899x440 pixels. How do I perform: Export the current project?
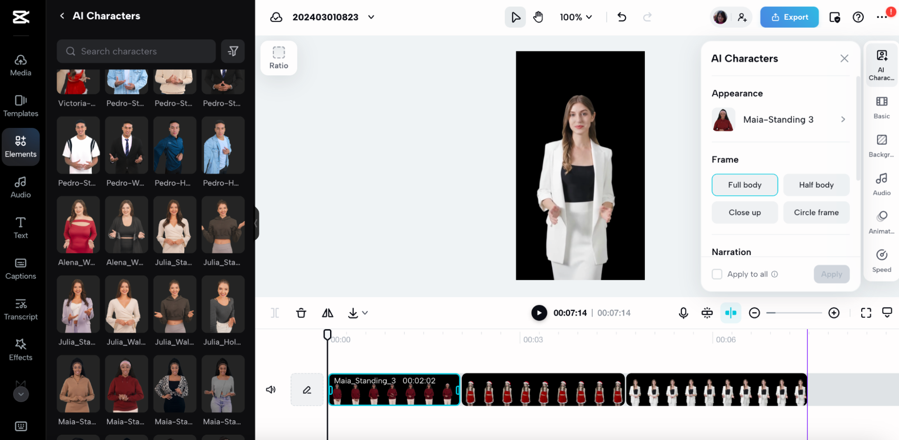789,17
